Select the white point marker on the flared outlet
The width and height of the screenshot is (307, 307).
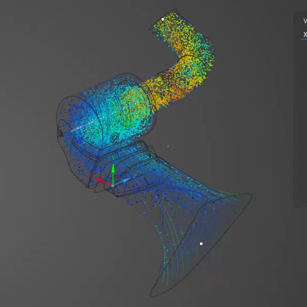(201, 244)
